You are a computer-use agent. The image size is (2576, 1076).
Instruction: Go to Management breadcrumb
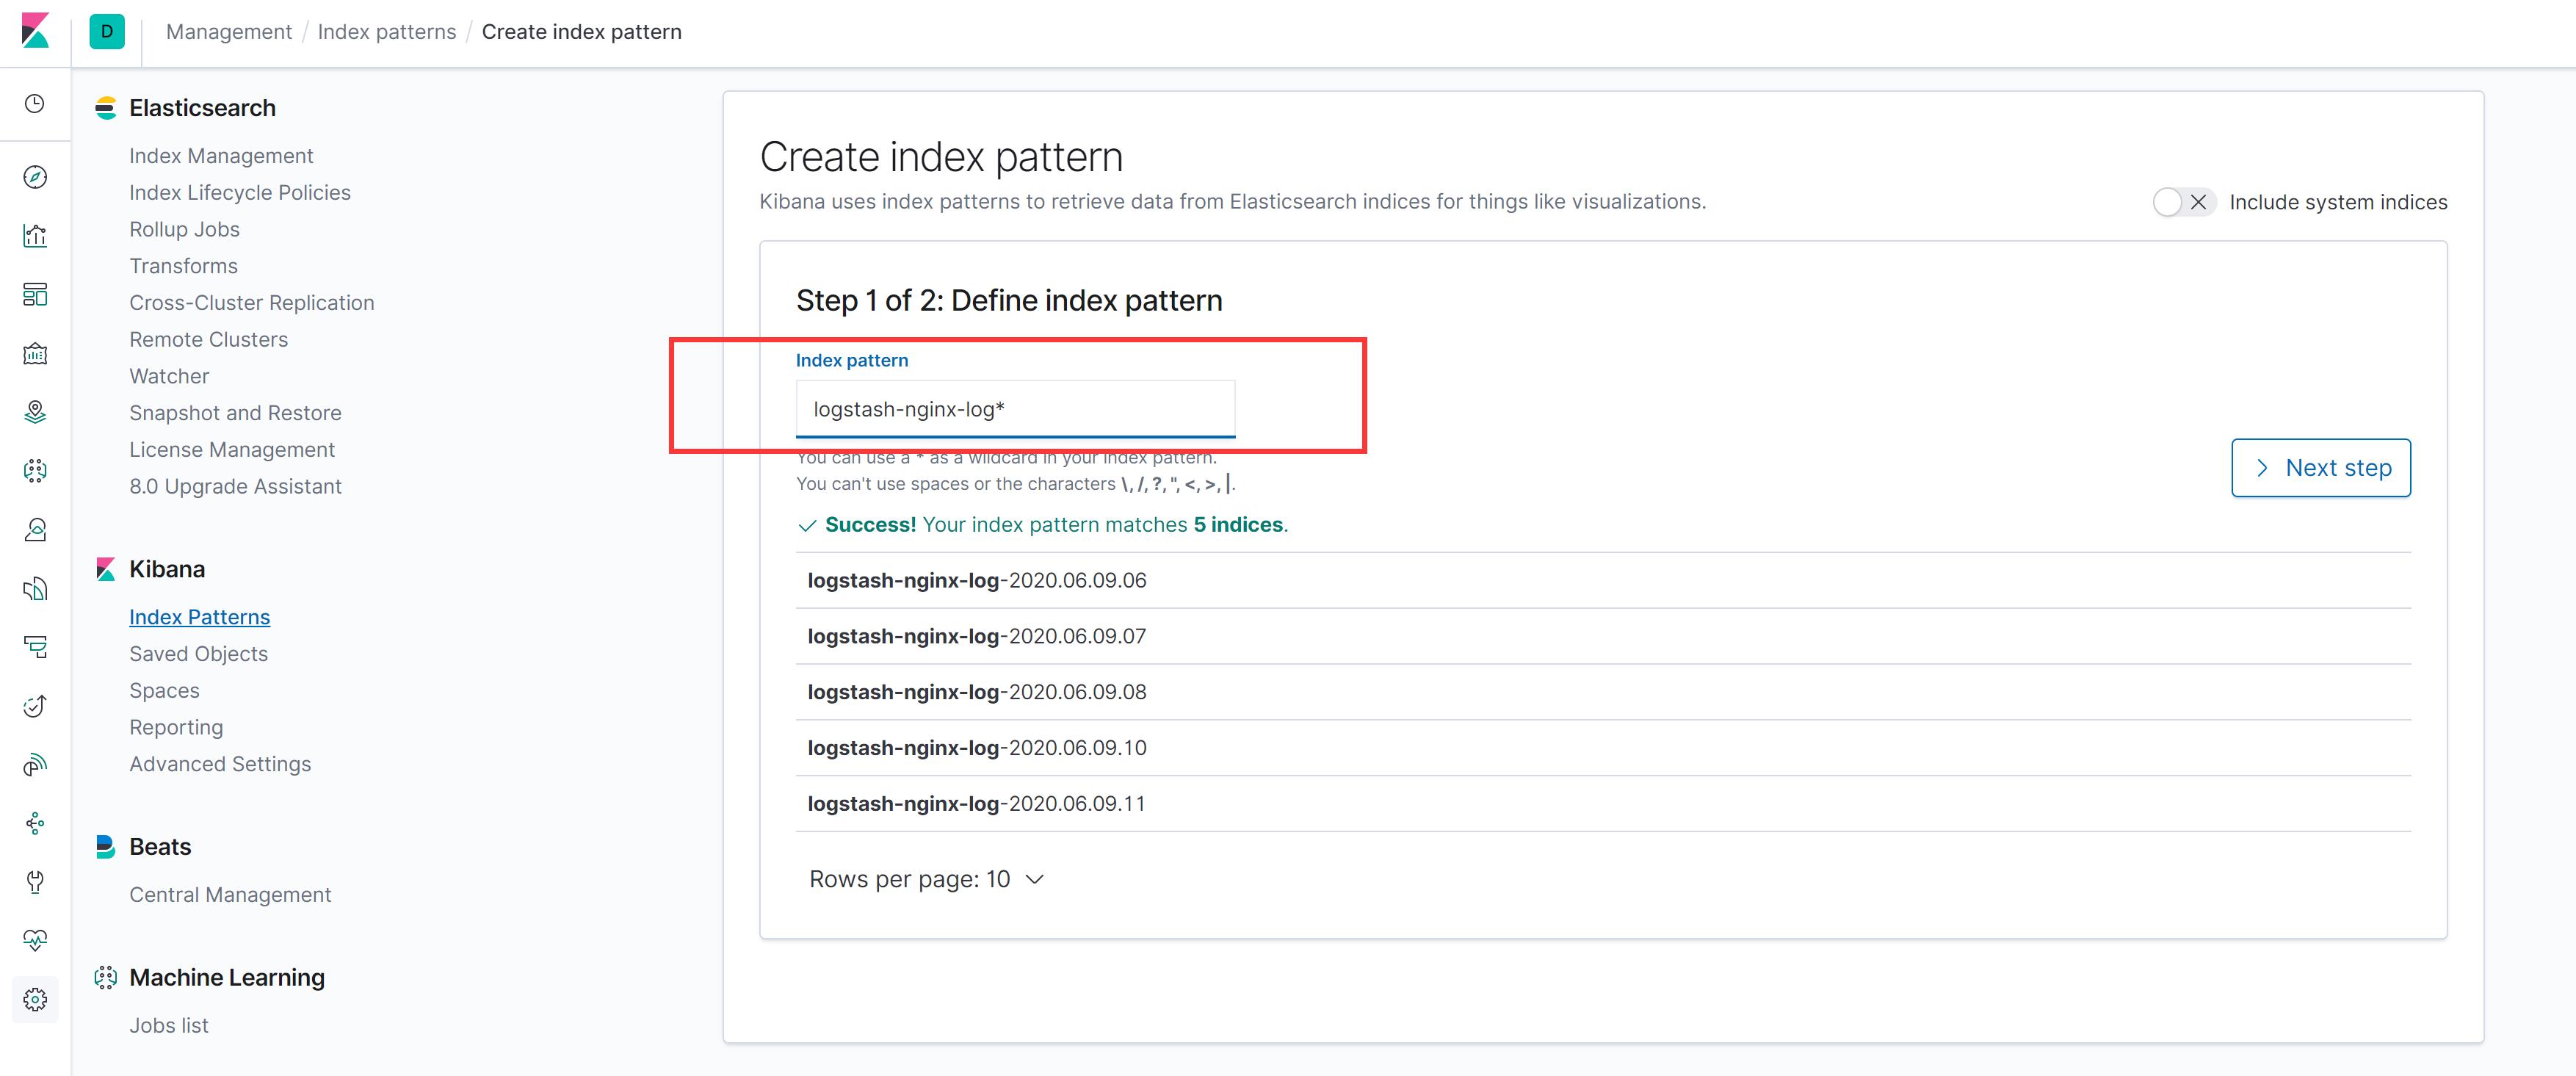[x=229, y=32]
